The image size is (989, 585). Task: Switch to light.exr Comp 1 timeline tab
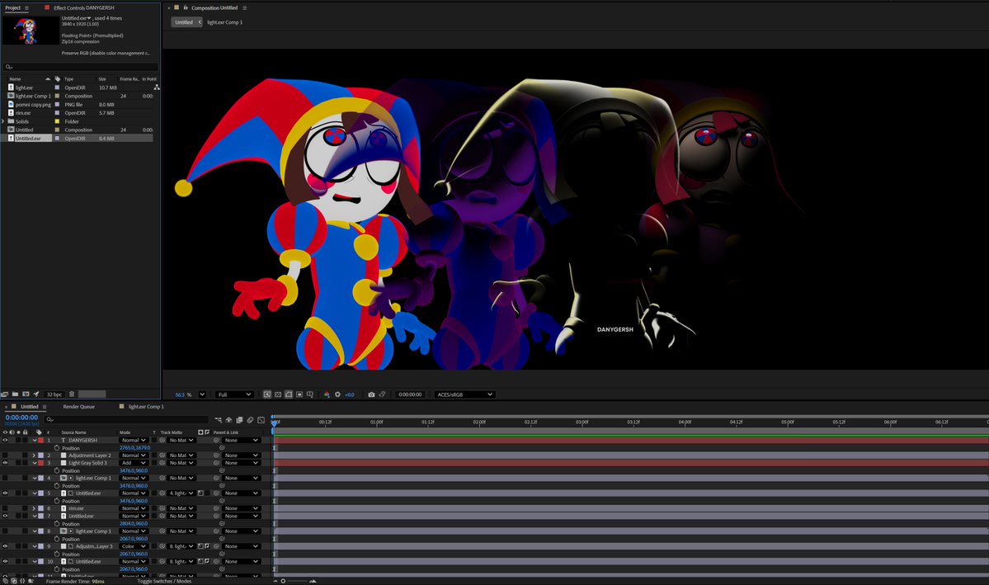[x=146, y=407]
